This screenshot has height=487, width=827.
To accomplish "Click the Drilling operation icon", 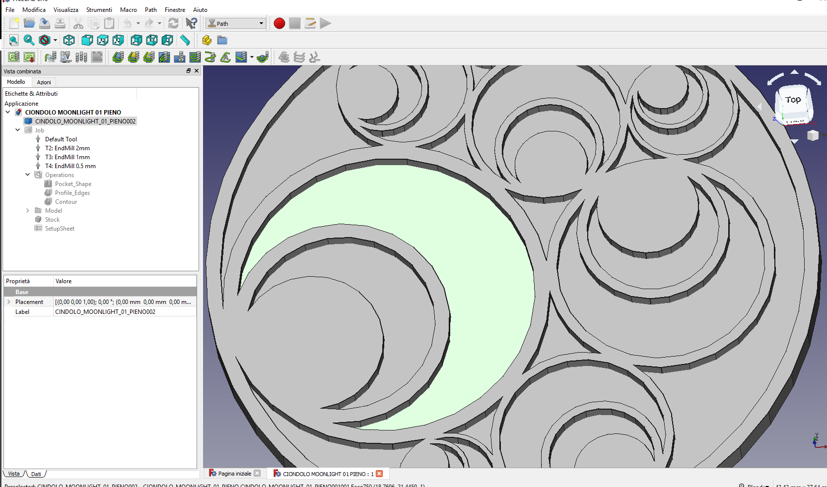I will [180, 57].
